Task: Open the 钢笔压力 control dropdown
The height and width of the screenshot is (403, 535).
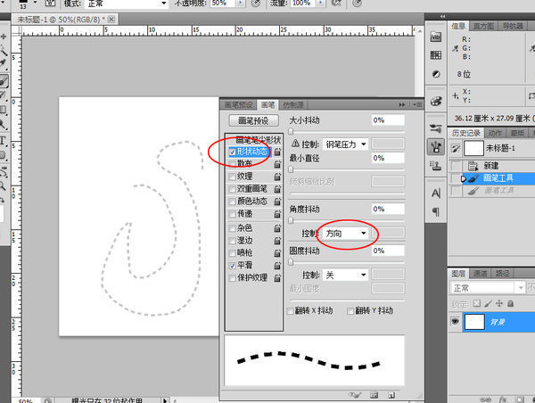Action: (x=346, y=144)
